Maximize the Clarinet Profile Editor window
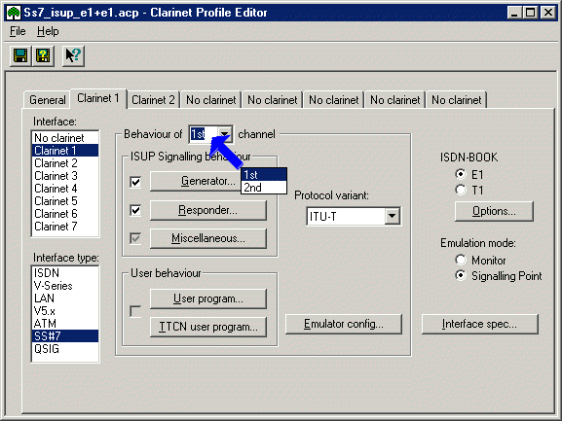This screenshot has width=562, height=421. pyautogui.click(x=530, y=13)
